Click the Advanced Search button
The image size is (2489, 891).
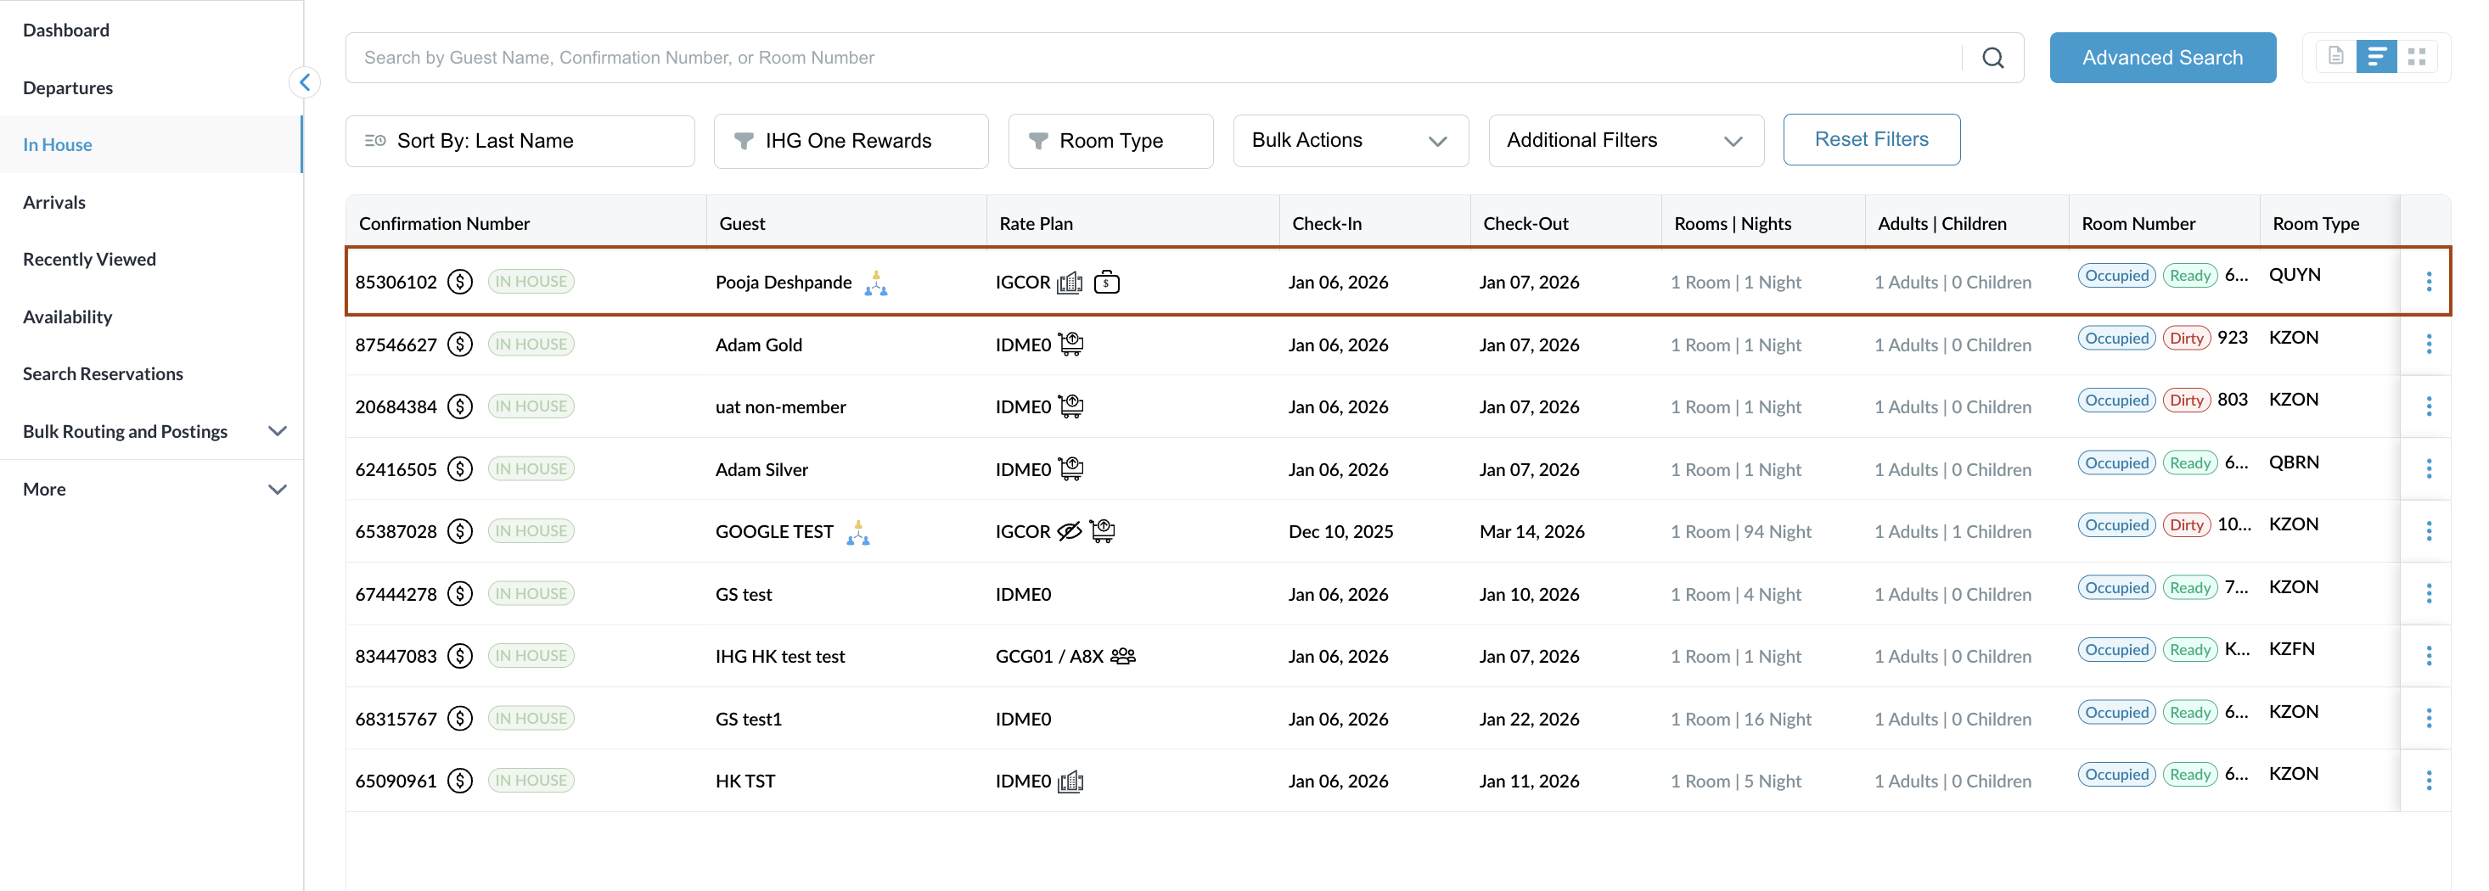[x=2161, y=58]
